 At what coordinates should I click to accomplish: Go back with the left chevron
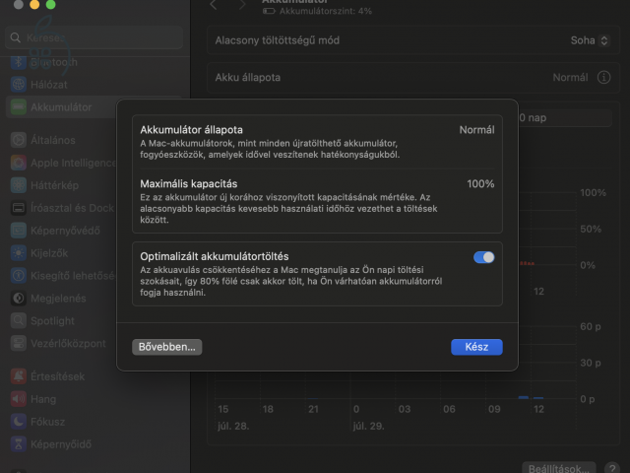pos(214,5)
